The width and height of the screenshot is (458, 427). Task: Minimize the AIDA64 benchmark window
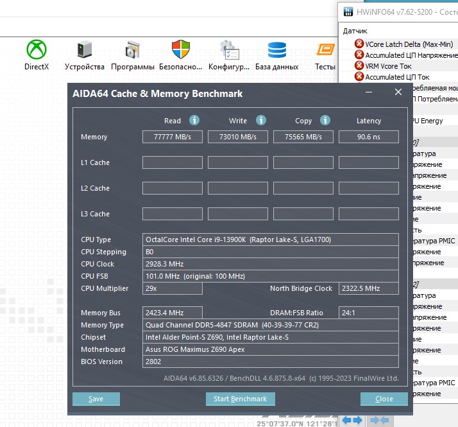[x=369, y=92]
